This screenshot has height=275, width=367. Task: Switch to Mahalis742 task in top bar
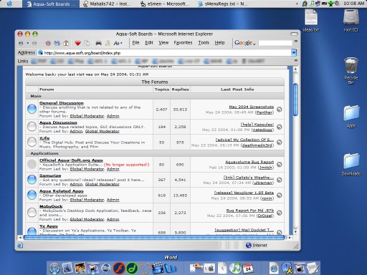tap(108, 4)
